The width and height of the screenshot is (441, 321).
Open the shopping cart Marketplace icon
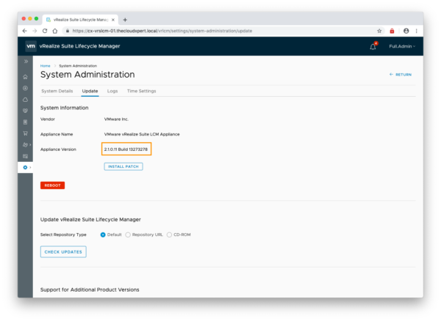pos(26,133)
